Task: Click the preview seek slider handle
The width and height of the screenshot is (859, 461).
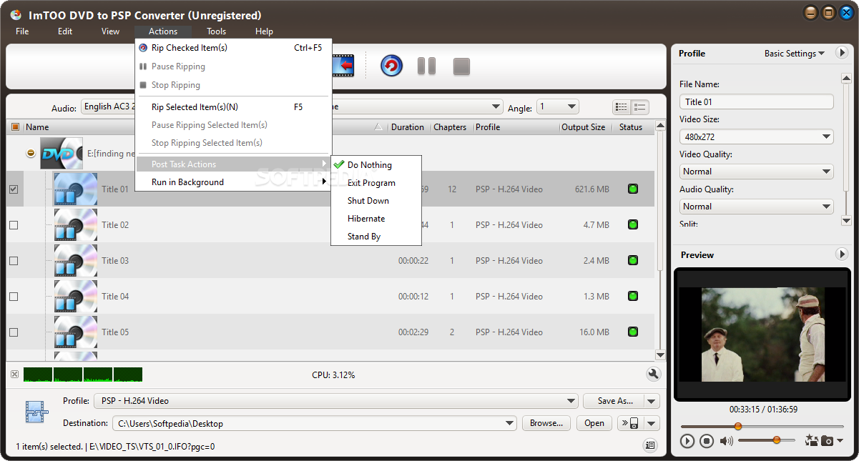Action: pos(738,427)
